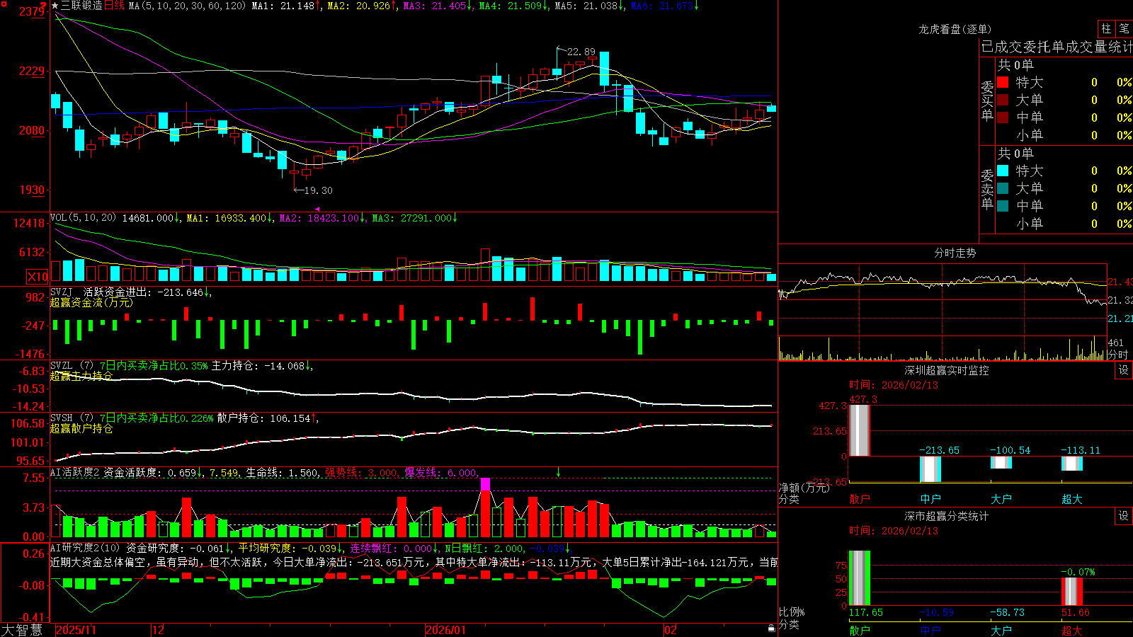The image size is (1133, 637).
Task: Click the -113.11 超大 bar
Action: point(1072,464)
